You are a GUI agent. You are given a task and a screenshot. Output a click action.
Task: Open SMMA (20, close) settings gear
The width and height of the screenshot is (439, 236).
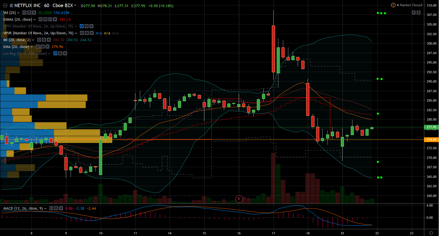point(45,20)
